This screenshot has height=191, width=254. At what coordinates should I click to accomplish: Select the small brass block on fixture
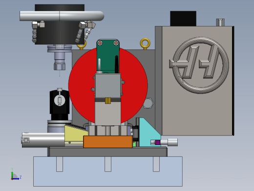coord(108,100)
